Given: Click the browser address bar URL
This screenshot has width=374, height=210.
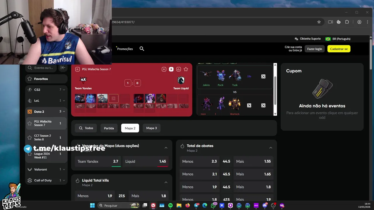Looking at the screenshot, I should (x=123, y=22).
